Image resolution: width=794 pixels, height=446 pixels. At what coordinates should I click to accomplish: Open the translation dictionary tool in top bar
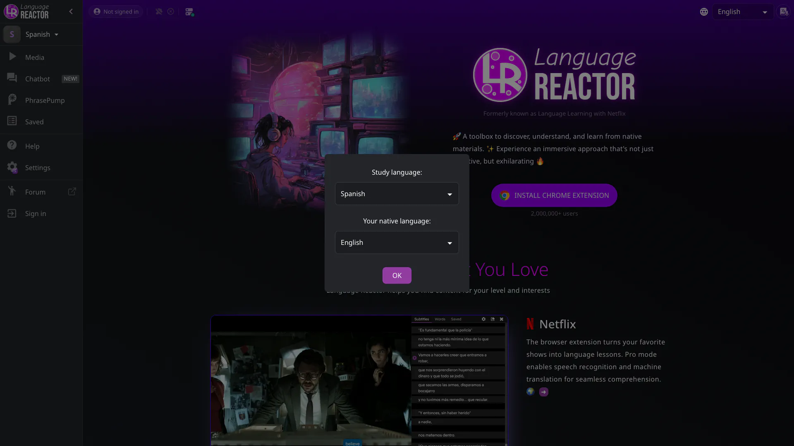(x=784, y=12)
